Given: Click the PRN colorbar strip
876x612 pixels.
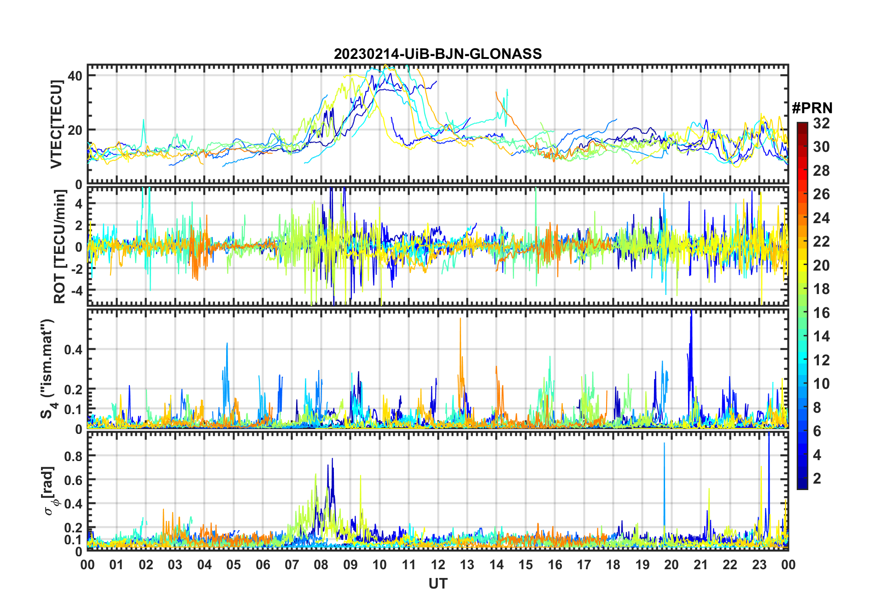Looking at the screenshot, I should click(802, 306).
